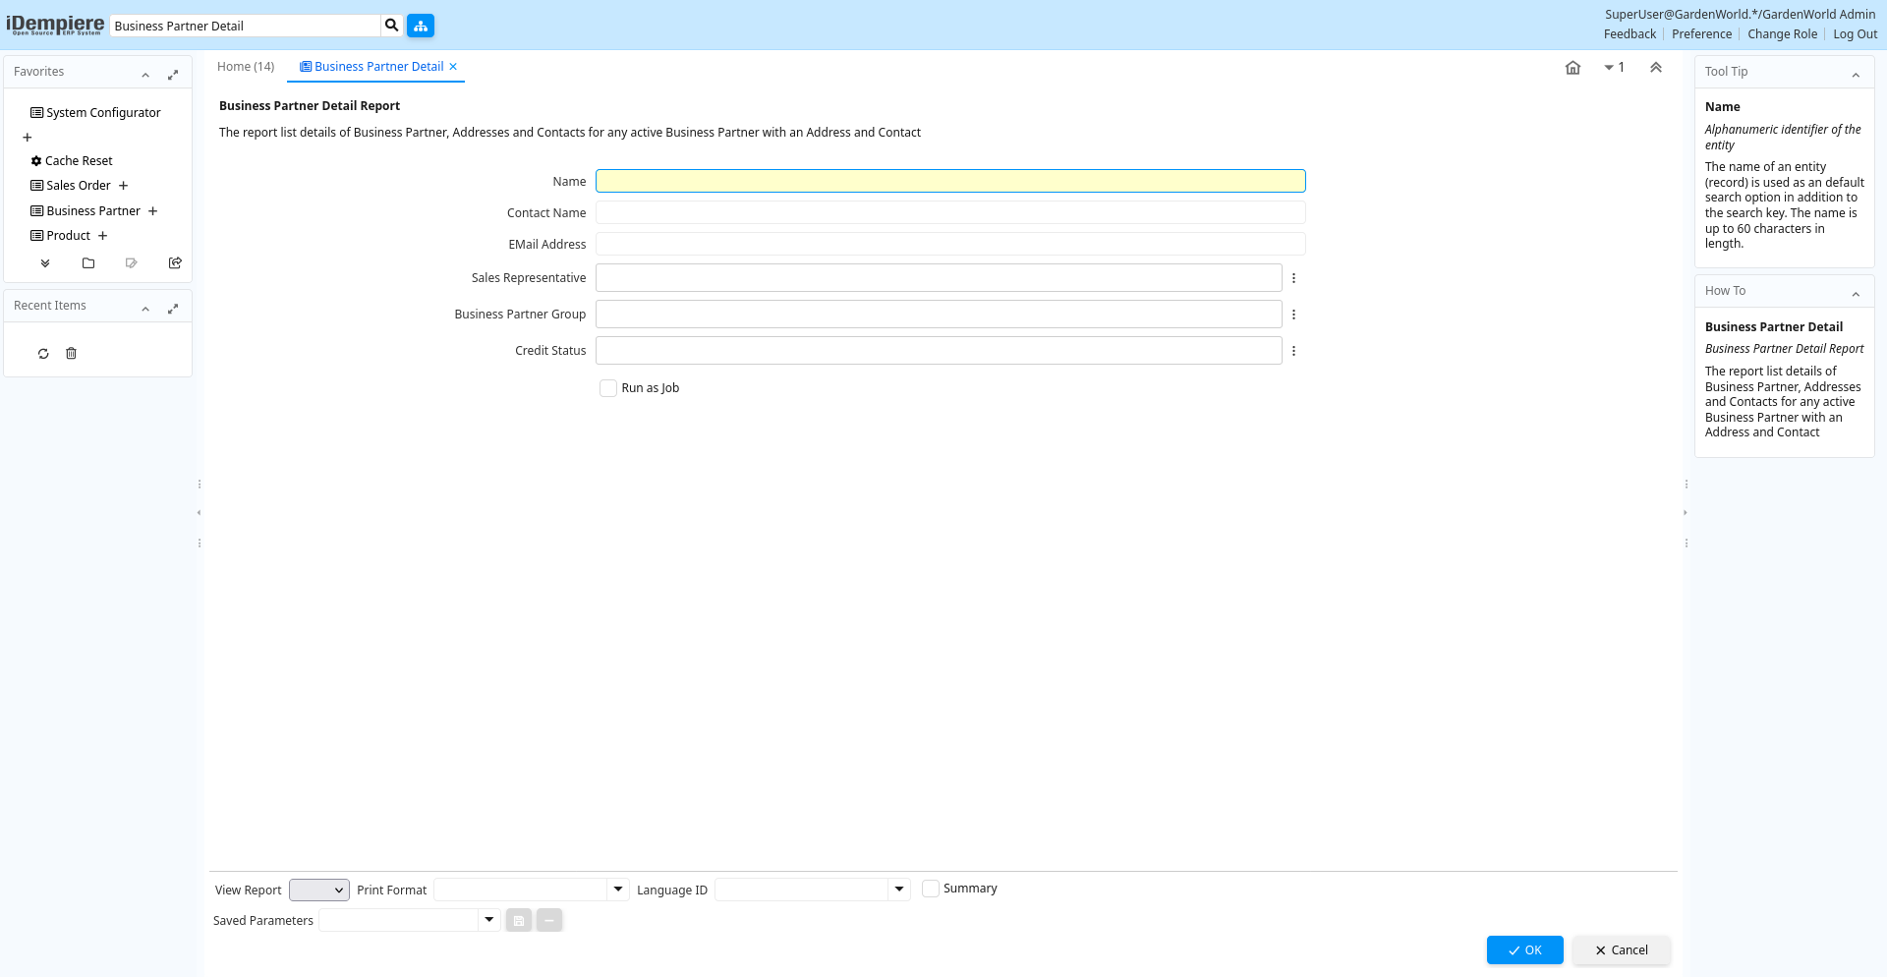
Task: Expand the Print Format dropdown
Action: pos(618,890)
